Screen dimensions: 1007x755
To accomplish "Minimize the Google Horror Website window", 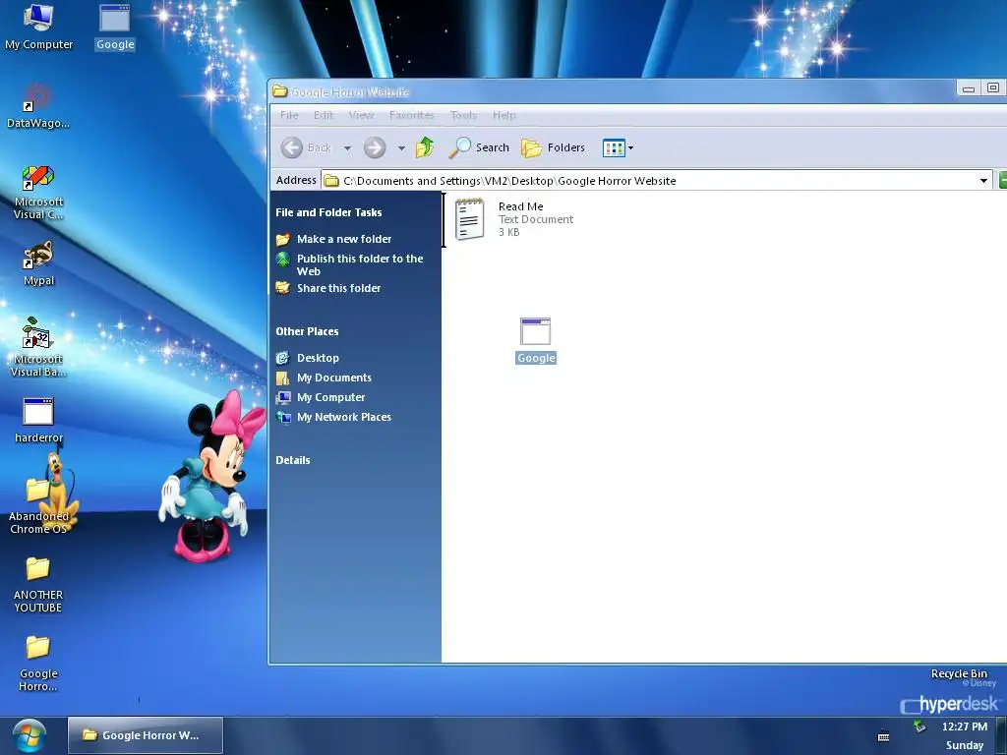I will coord(969,88).
